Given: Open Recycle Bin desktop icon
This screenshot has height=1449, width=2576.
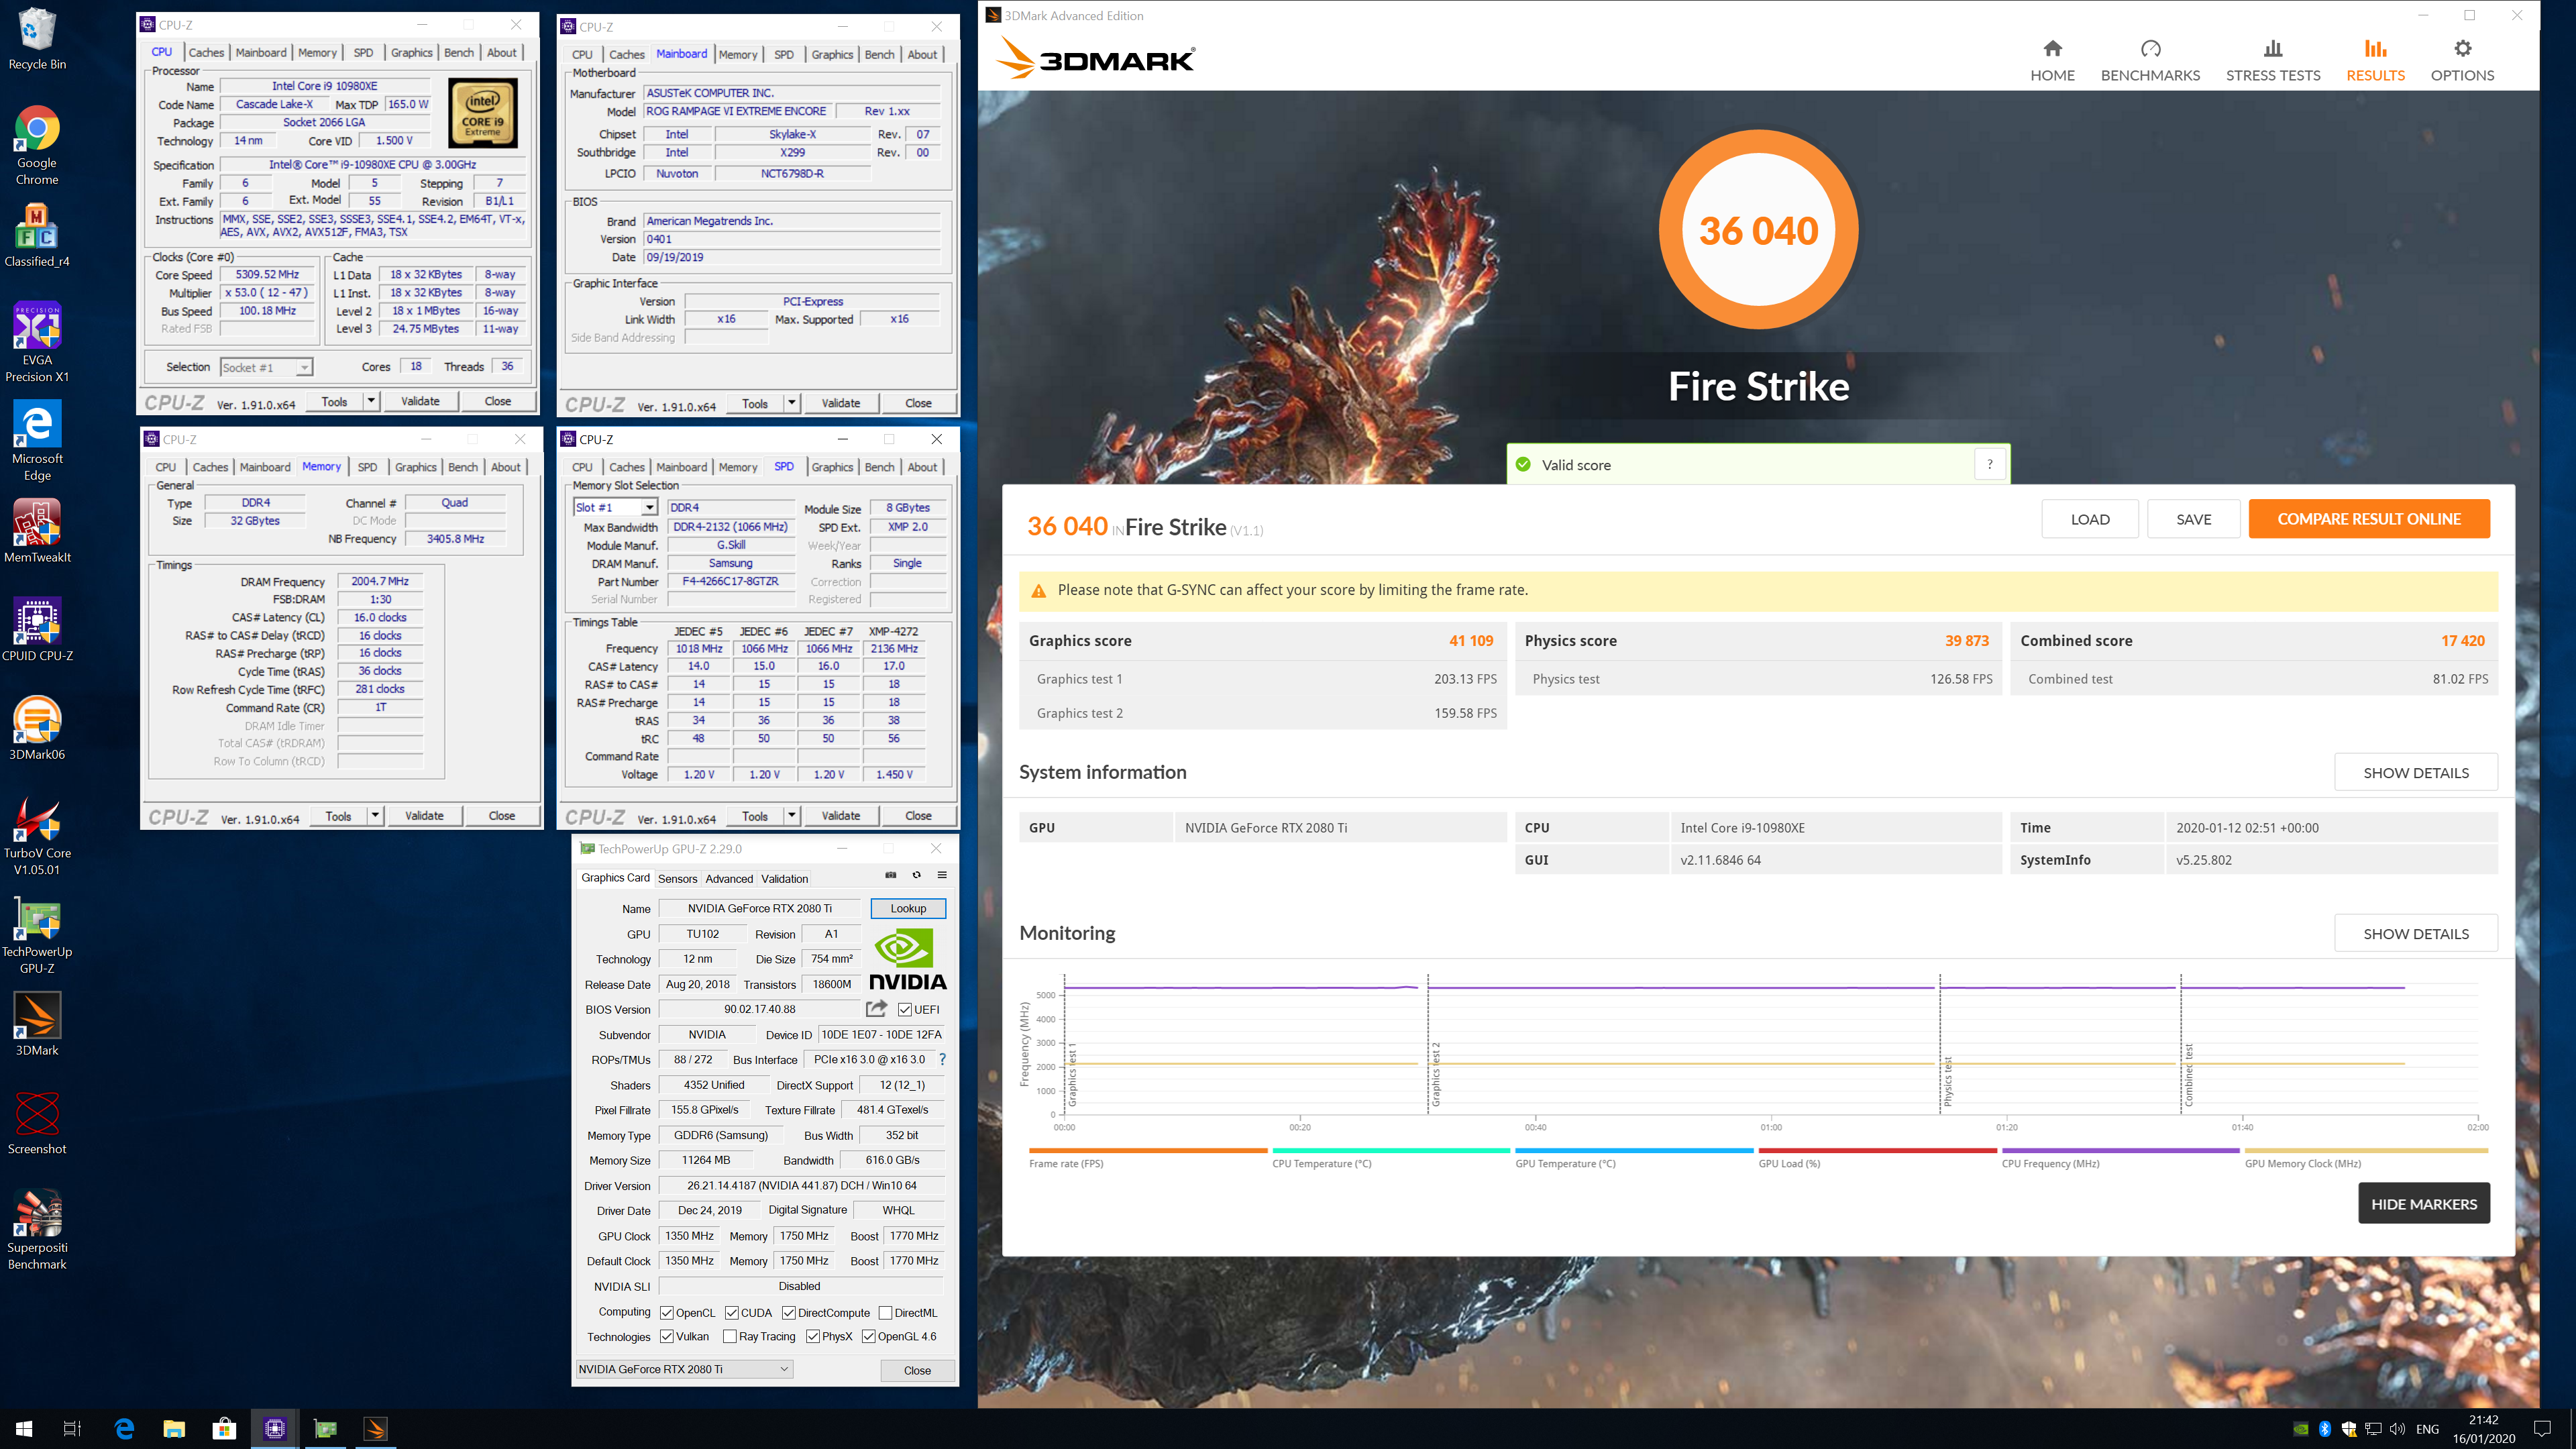Looking at the screenshot, I should 37,39.
